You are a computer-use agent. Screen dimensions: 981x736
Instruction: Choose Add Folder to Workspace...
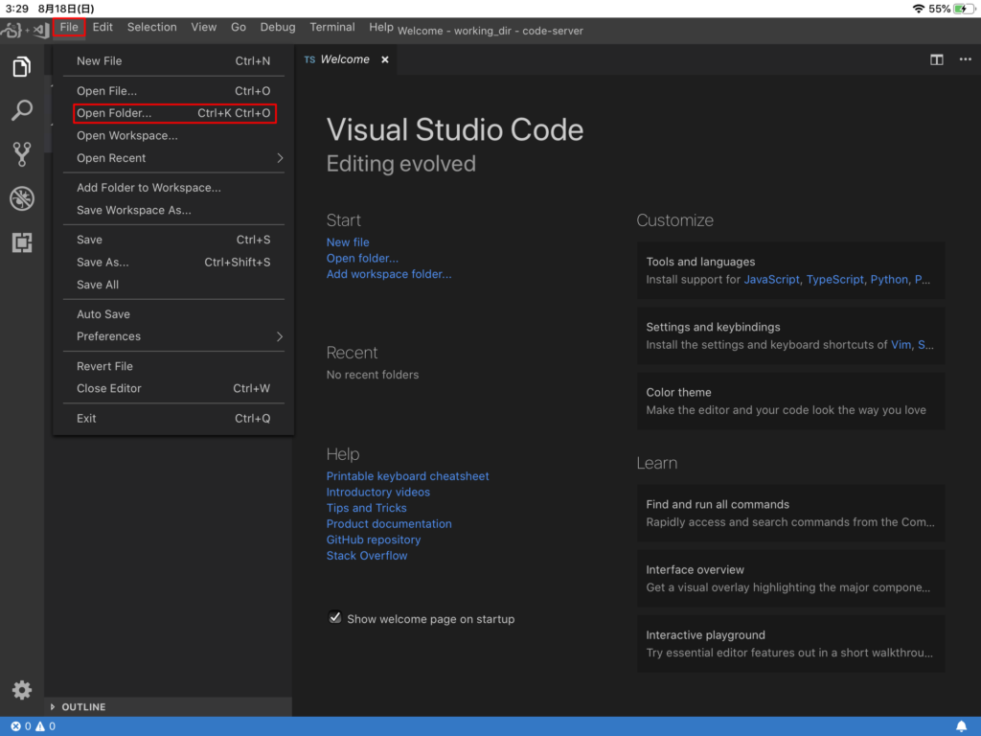(174, 188)
